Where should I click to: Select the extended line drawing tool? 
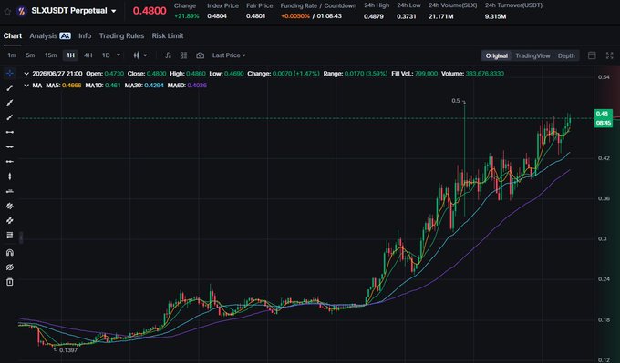pos(10,103)
